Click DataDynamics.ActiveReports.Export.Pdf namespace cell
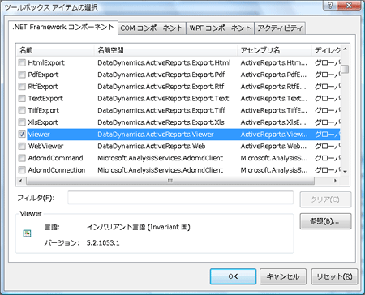The image size is (365, 295). [x=161, y=75]
